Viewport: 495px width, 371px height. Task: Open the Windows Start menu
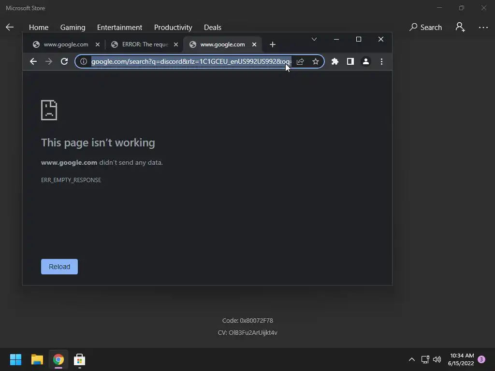pos(15,359)
